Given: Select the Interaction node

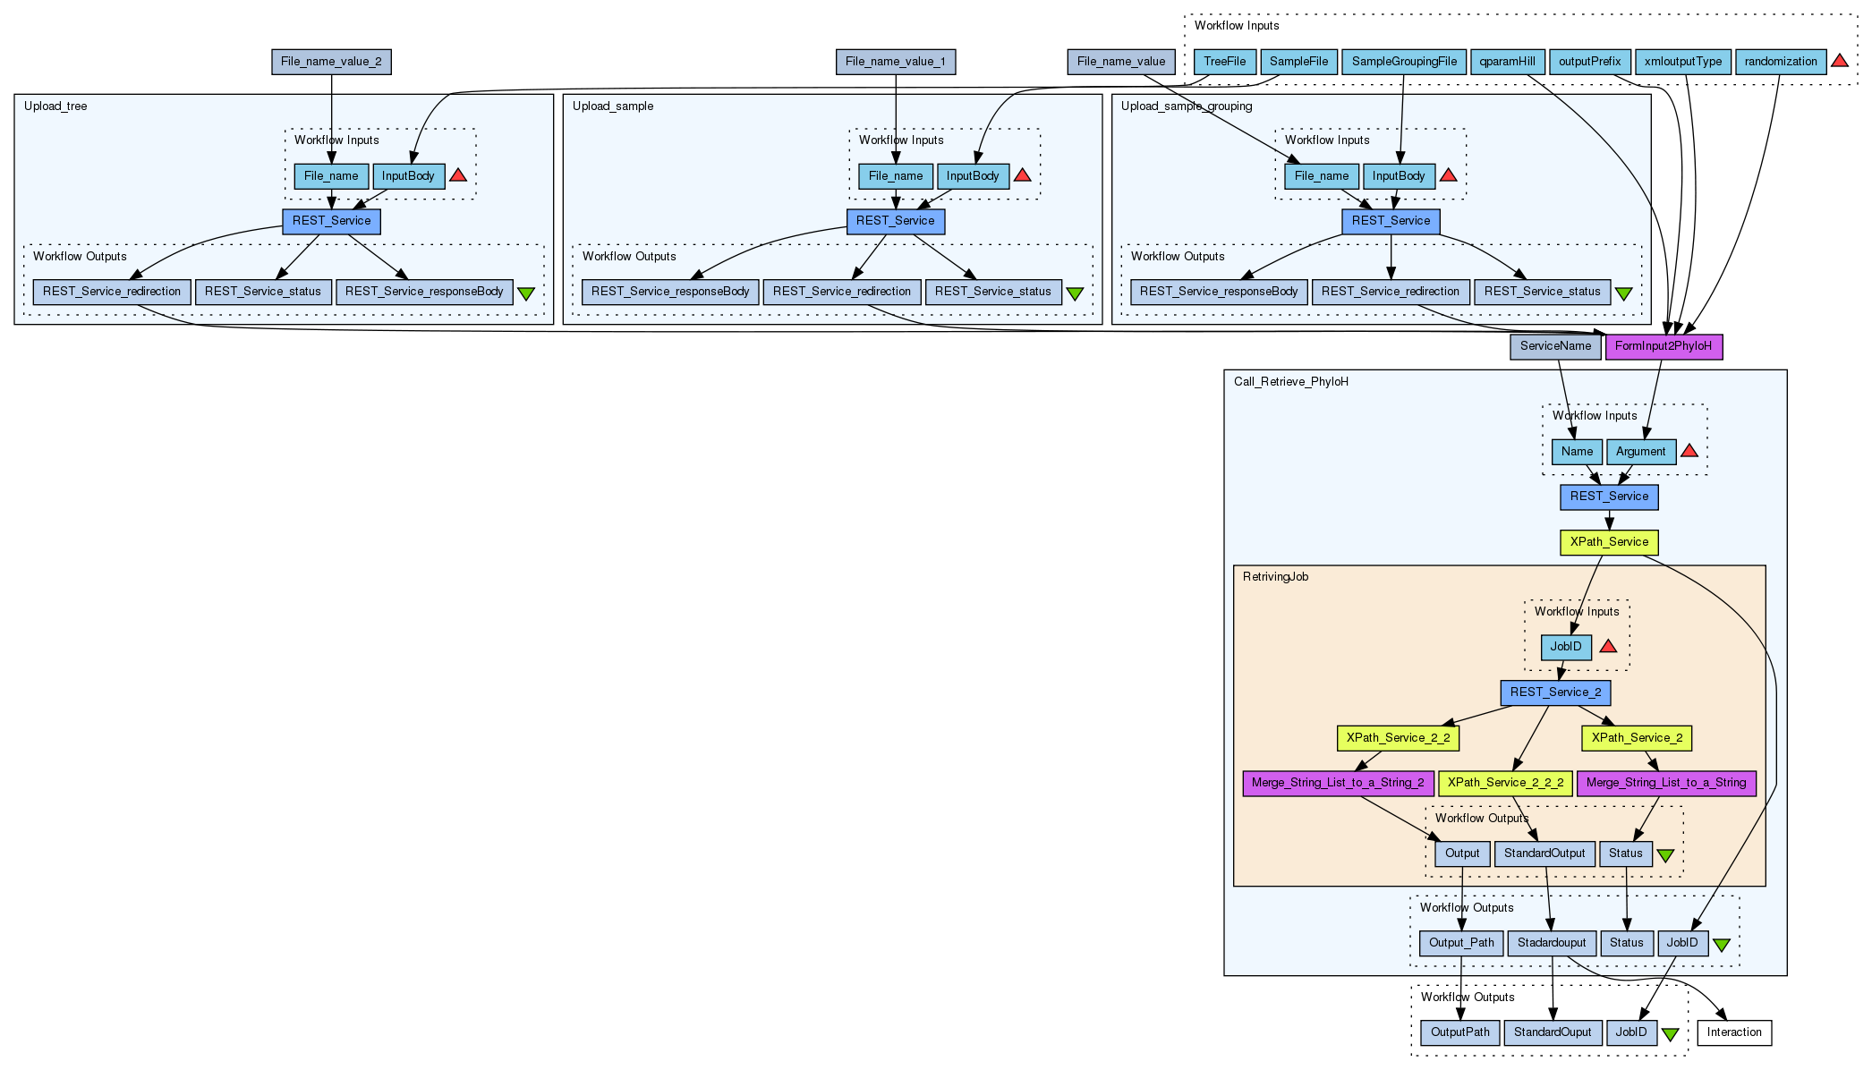Looking at the screenshot, I should 1733,1032.
